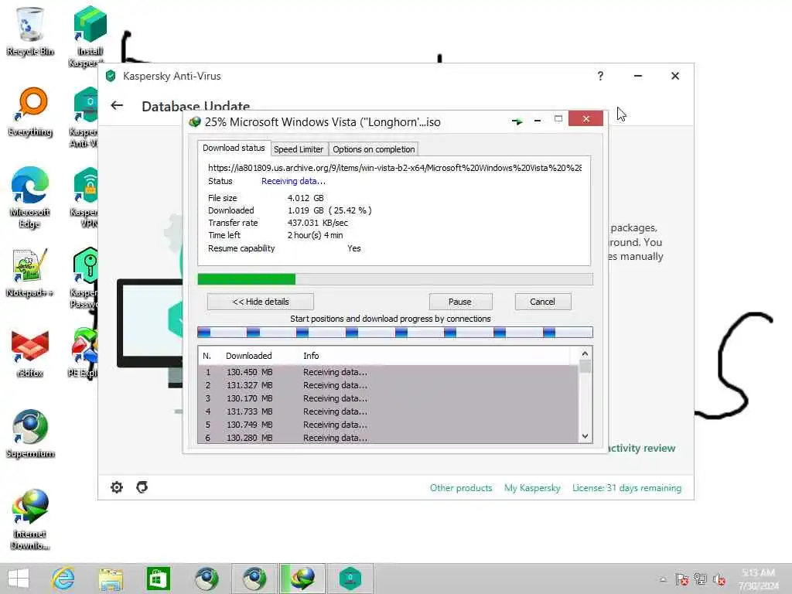
Task: Open Kaspersky help question mark
Action: [600, 76]
